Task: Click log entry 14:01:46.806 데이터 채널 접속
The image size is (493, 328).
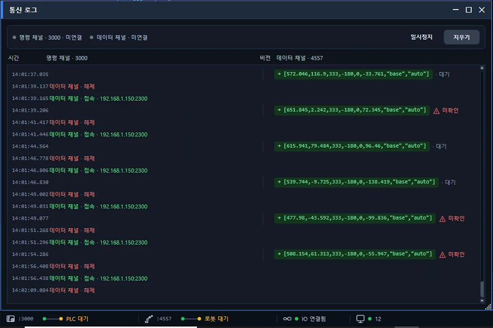Action: pos(79,170)
